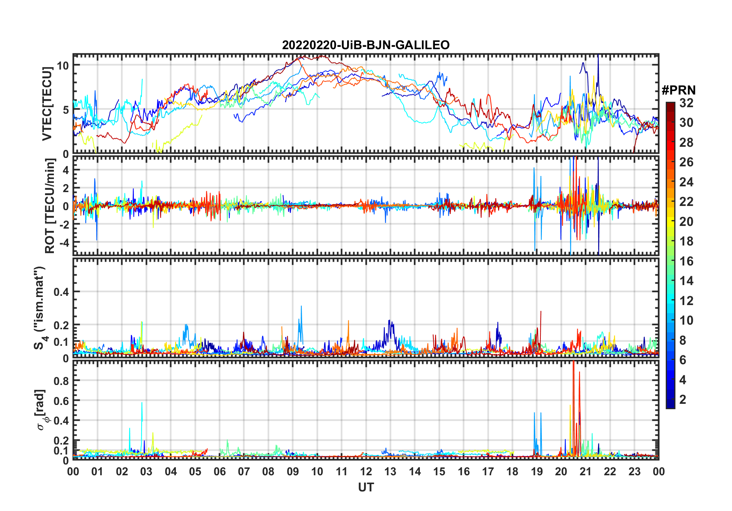This screenshot has width=732, height=511.
Task: Click x-axis hour label 17
Action: click(488, 471)
